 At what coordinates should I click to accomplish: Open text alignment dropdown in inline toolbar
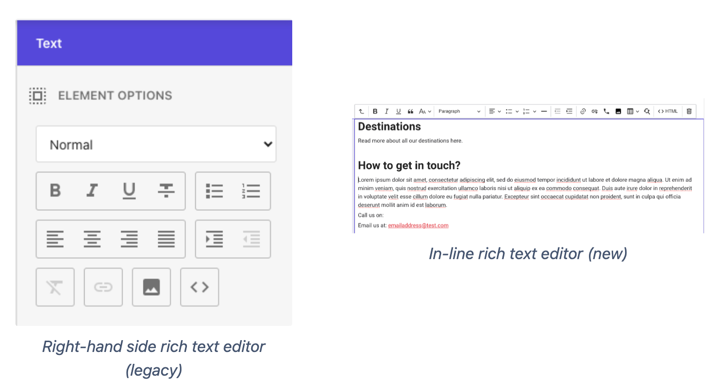click(494, 111)
